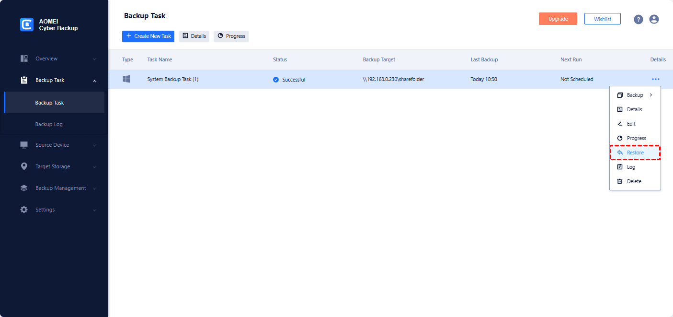The image size is (673, 317).
Task: Click the AOMEI Cyber Backup logo icon
Action: click(x=27, y=24)
